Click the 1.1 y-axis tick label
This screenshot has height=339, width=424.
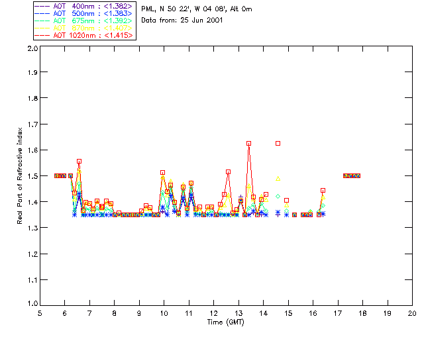(x=32, y=280)
